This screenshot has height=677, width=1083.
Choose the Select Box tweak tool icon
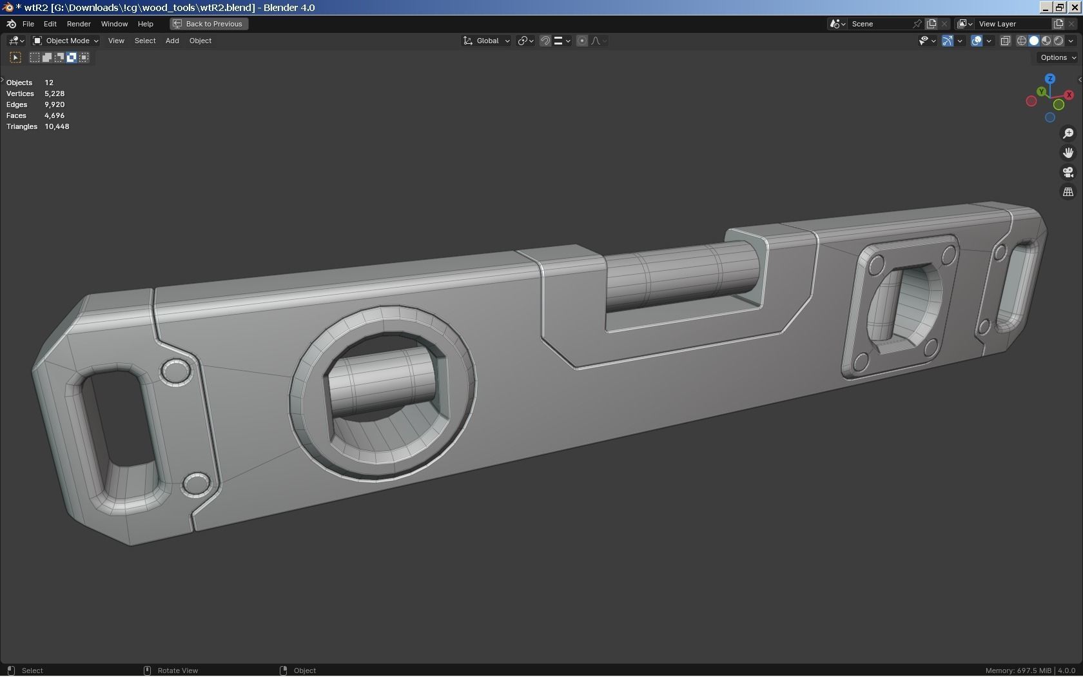[x=15, y=57]
